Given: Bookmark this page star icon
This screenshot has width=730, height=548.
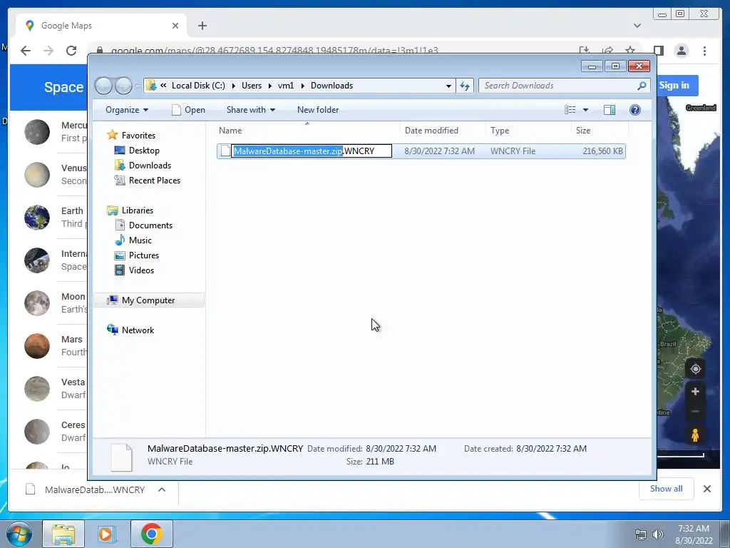Looking at the screenshot, I should 630,51.
